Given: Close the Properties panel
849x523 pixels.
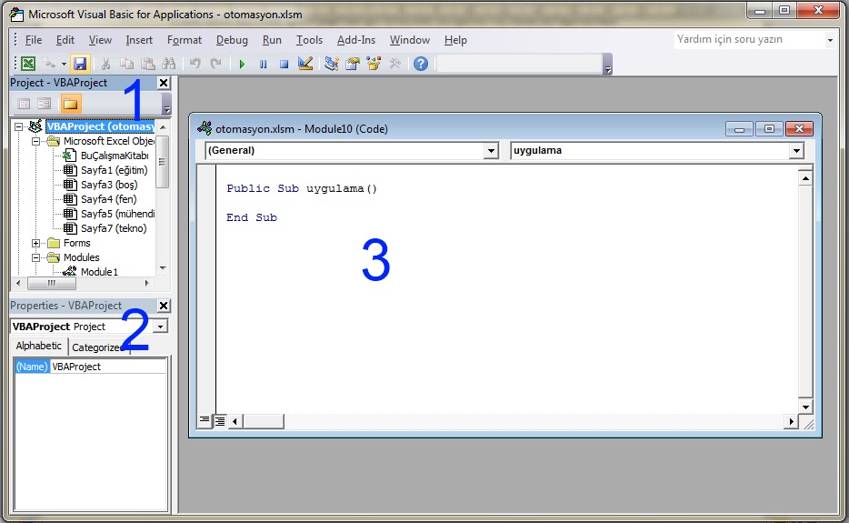Looking at the screenshot, I should pos(164,306).
